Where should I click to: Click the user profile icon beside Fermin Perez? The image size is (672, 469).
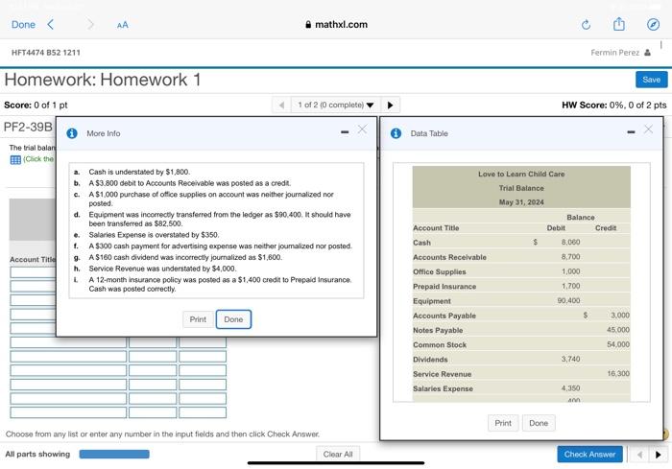[648, 52]
